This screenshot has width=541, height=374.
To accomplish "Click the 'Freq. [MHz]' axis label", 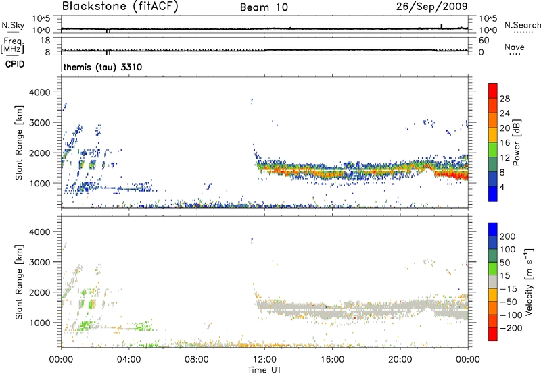I will point(12,45).
